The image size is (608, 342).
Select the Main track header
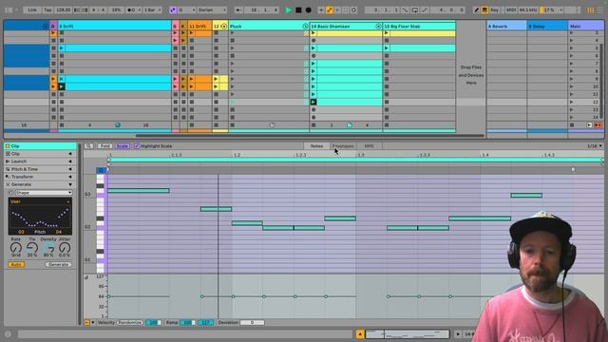point(586,26)
